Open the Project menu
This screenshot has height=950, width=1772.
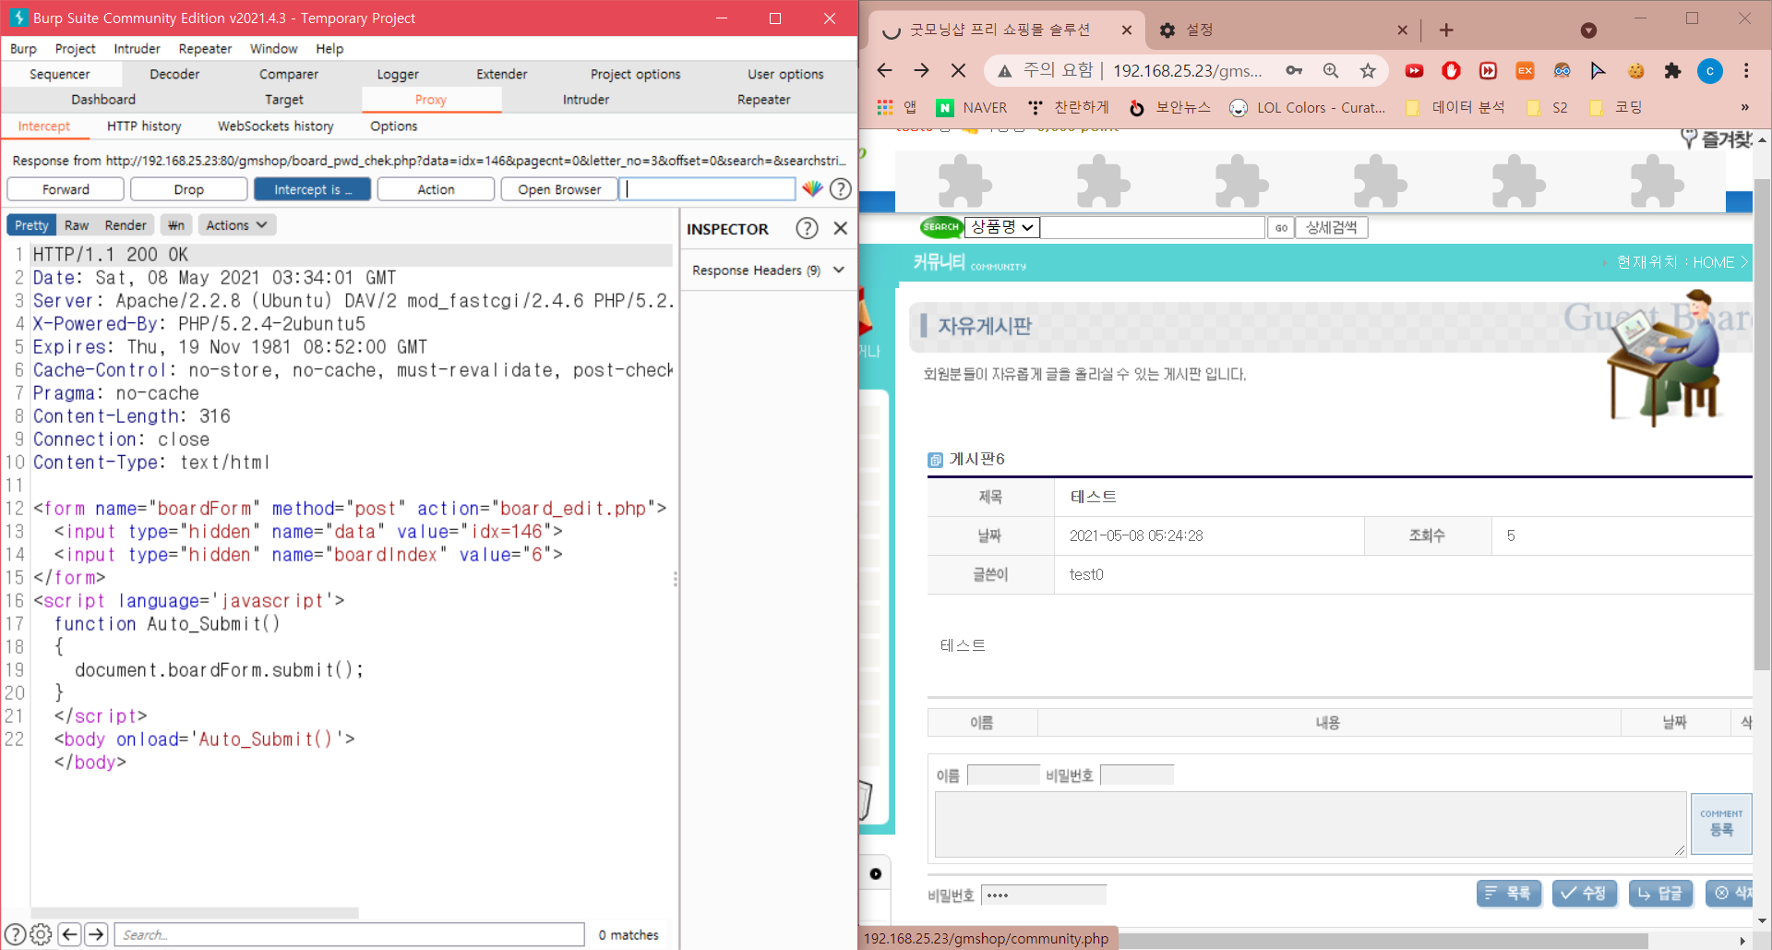coord(75,49)
